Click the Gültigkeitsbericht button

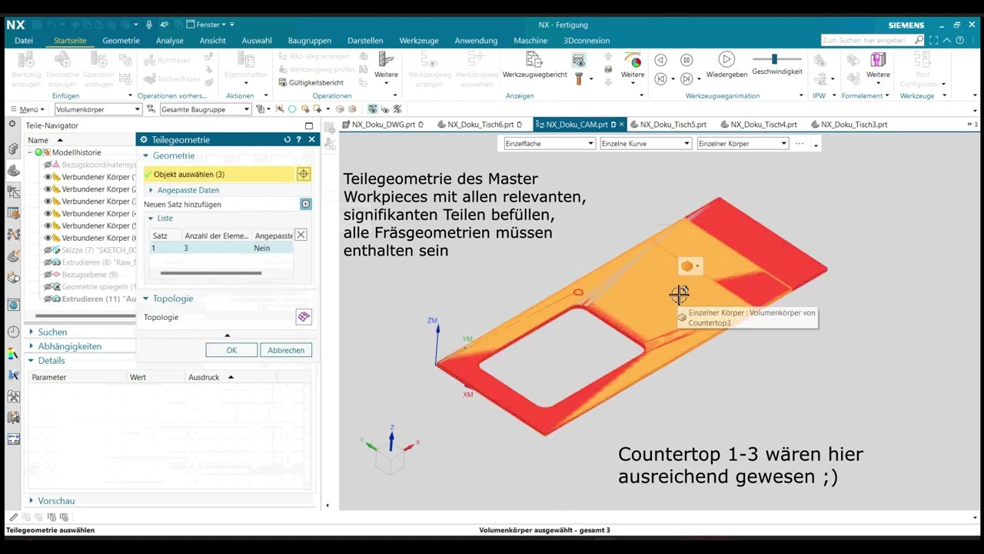pos(311,82)
